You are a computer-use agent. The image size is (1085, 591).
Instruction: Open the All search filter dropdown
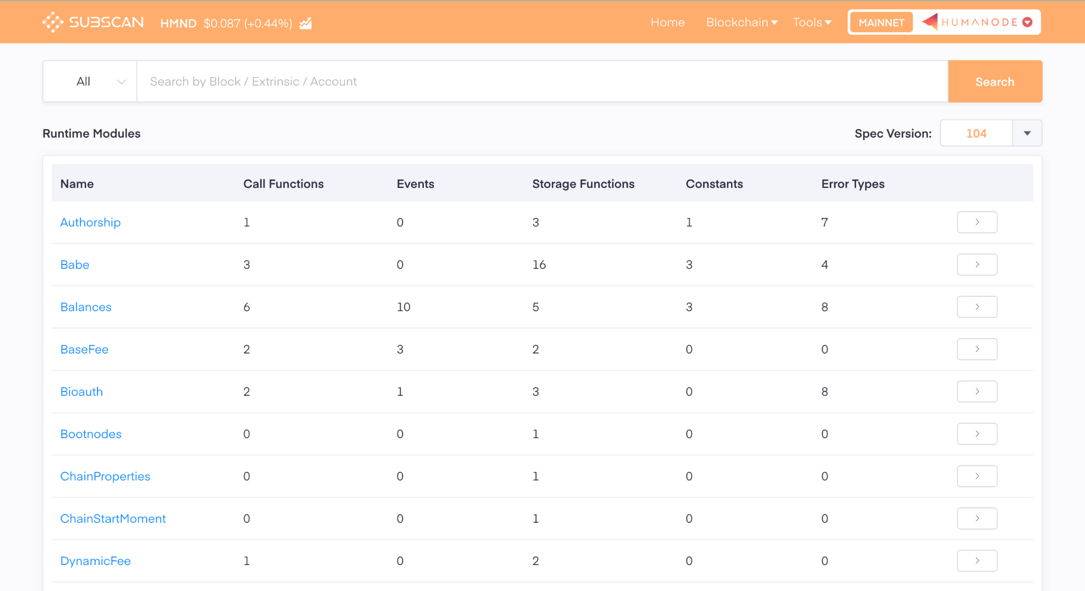90,81
